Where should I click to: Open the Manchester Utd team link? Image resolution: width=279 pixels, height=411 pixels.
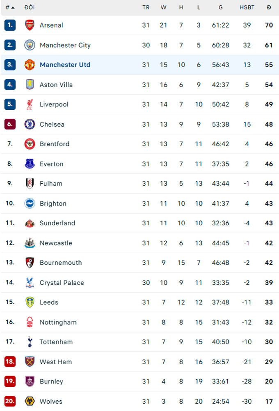click(65, 65)
